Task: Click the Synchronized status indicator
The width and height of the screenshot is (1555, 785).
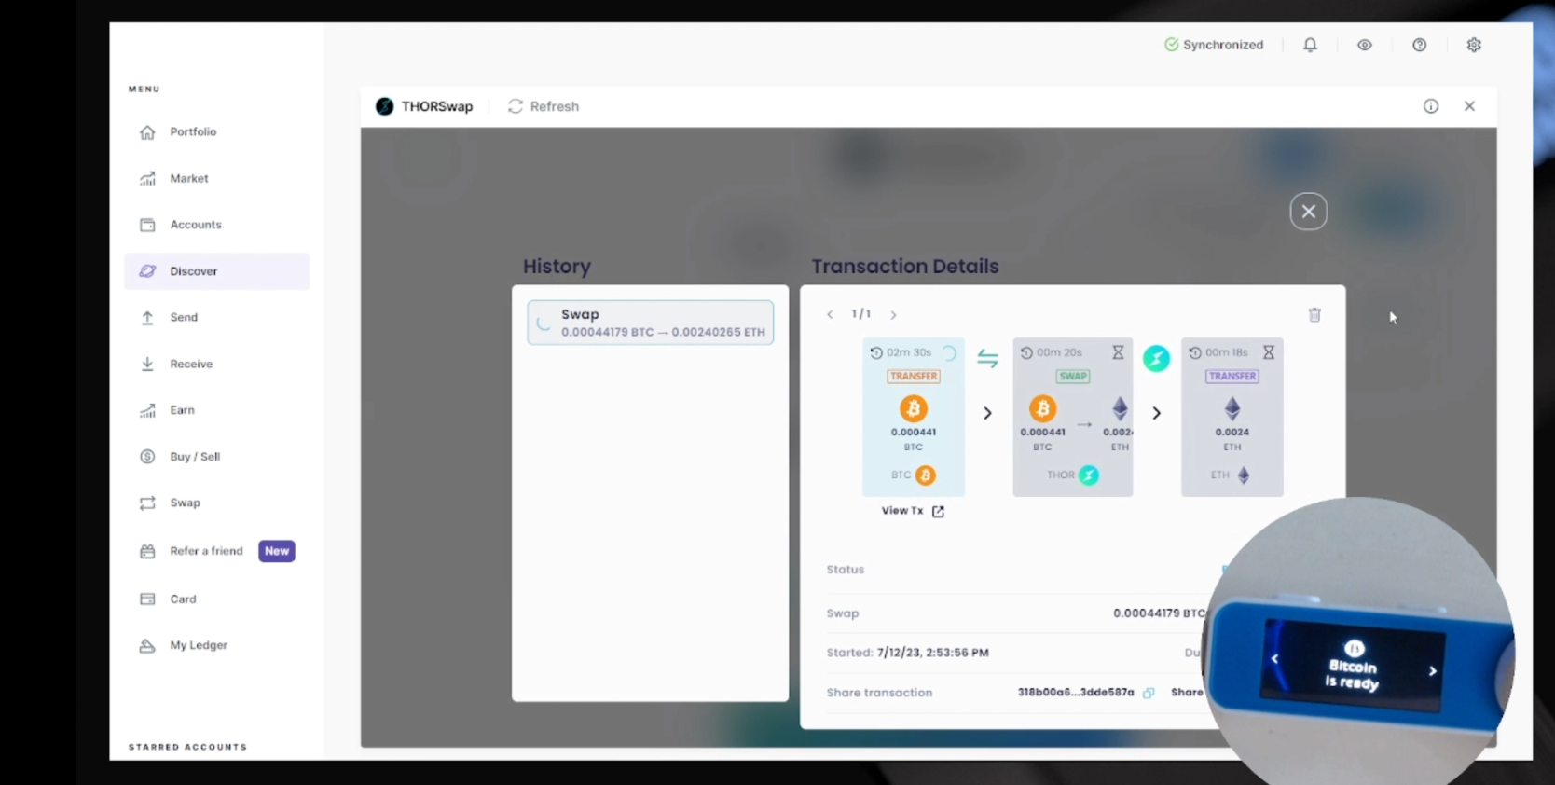Action: pos(1214,45)
